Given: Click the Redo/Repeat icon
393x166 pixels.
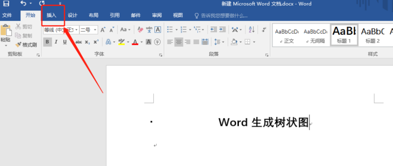Looking at the screenshot, I should [42, 4].
